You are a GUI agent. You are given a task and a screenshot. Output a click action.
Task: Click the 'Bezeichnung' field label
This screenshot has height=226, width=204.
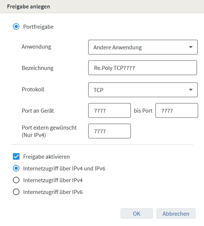click(37, 68)
